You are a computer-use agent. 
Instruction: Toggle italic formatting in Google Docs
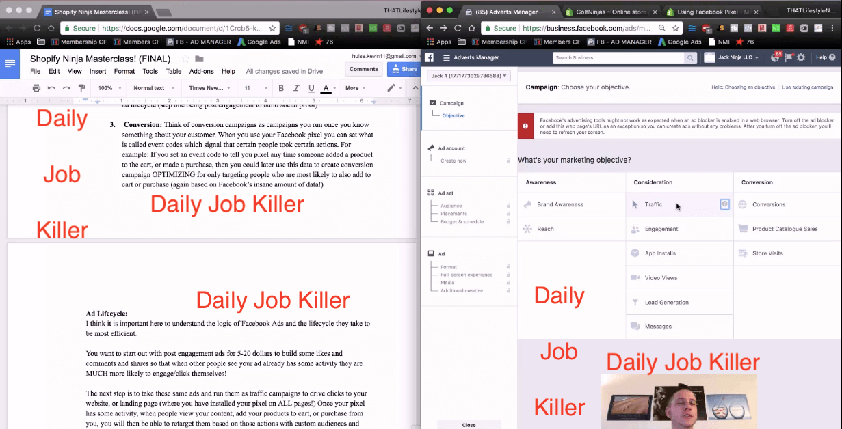point(296,88)
